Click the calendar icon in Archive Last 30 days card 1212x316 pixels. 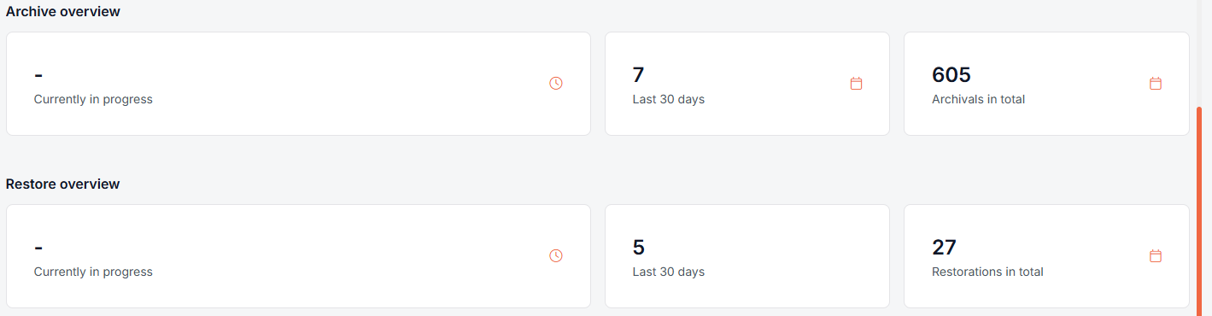pos(856,84)
